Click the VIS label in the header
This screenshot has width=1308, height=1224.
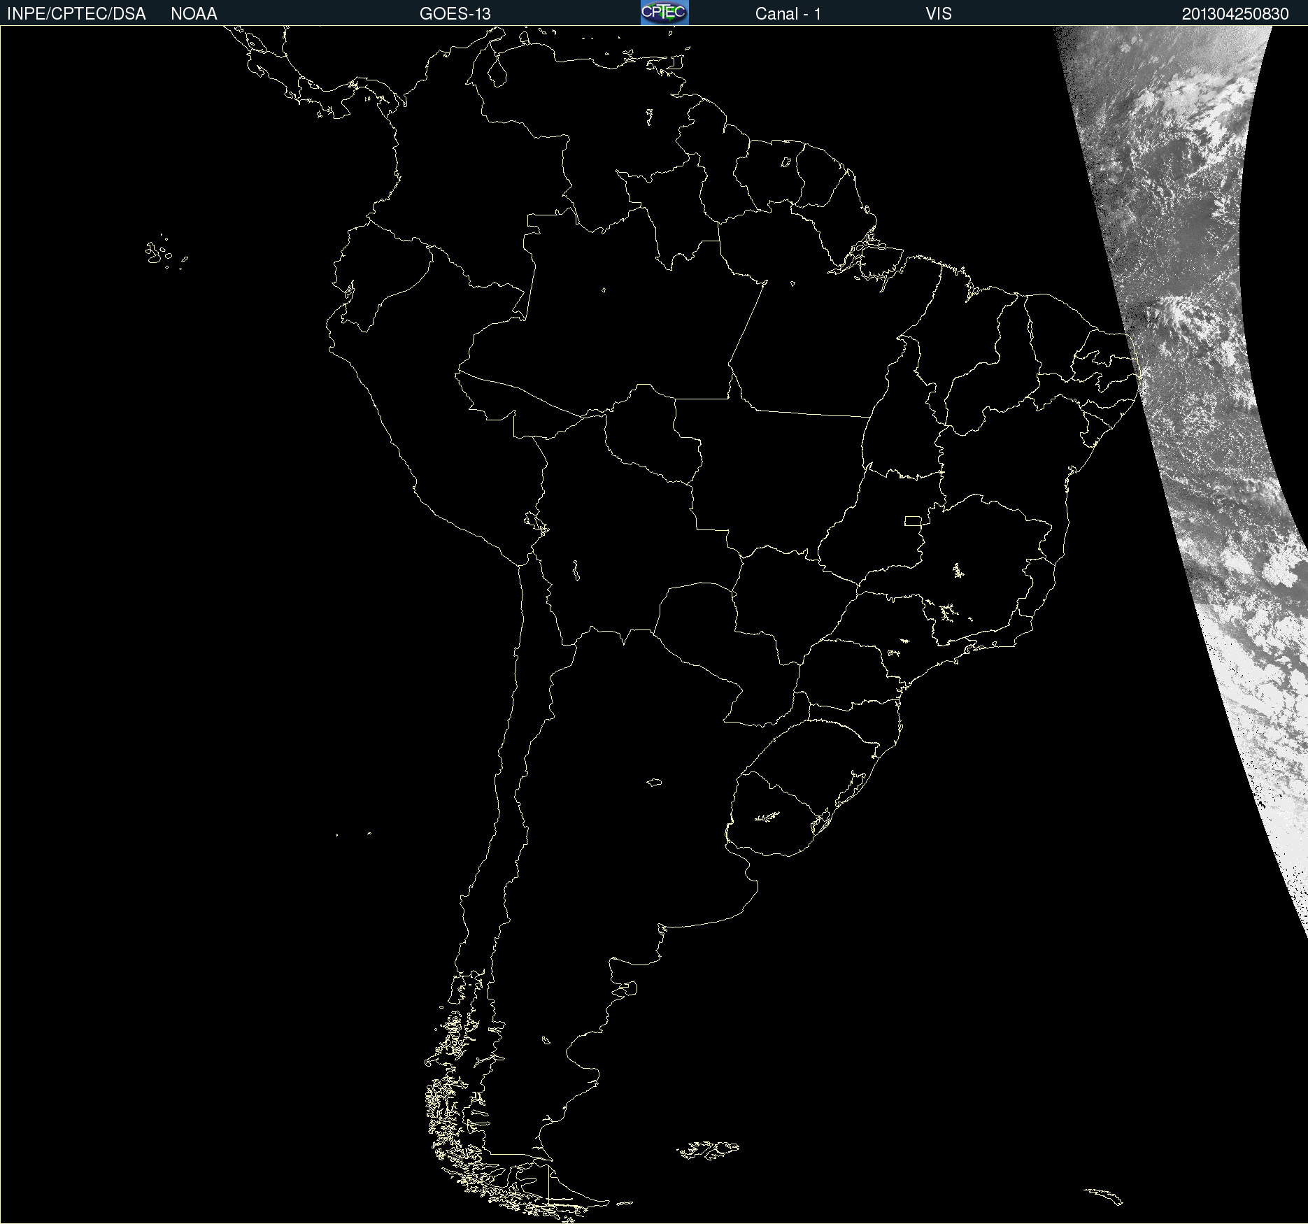tap(939, 14)
